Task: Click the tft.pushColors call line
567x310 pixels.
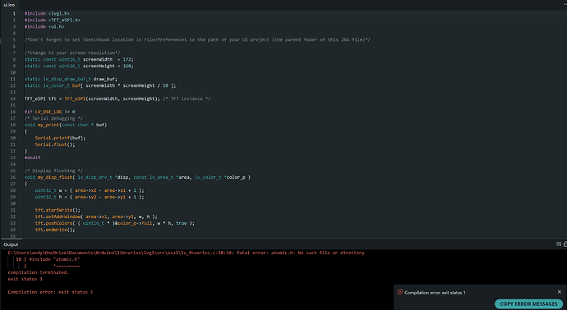Action: [x=114, y=223]
